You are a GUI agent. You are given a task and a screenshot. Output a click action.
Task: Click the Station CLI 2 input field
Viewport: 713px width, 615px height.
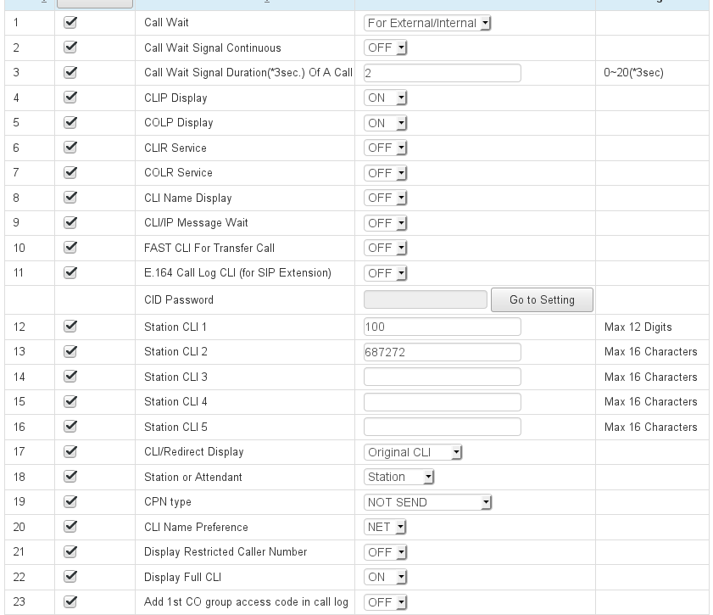pyautogui.click(x=442, y=351)
